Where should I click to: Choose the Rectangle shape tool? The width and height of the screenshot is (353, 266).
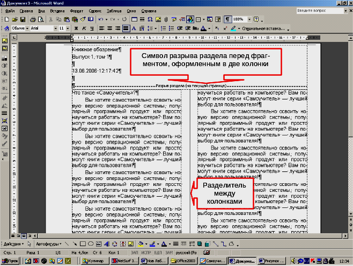click(x=83, y=243)
